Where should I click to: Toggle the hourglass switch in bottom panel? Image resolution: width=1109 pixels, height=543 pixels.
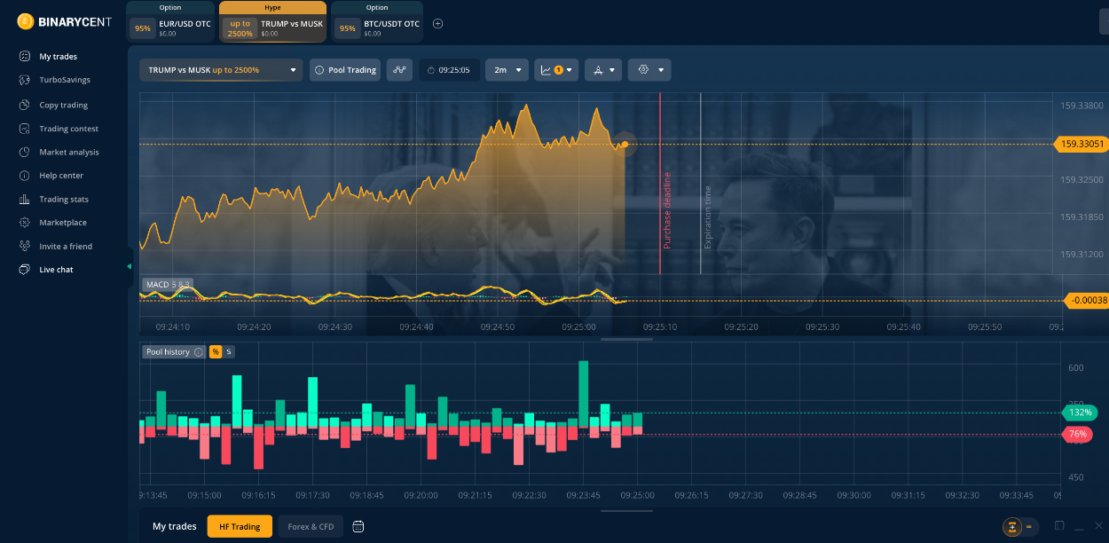[1020, 526]
